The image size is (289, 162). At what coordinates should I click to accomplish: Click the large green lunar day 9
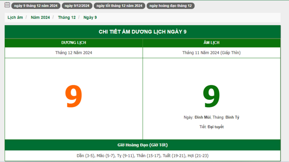211,97
